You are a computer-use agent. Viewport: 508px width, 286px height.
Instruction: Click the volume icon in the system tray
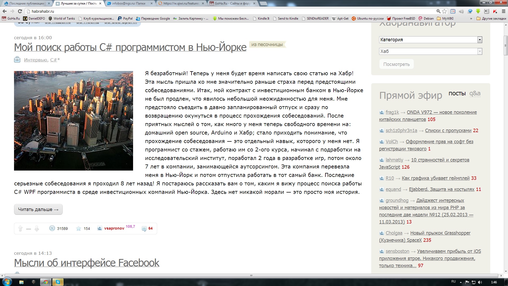pyautogui.click(x=480, y=282)
